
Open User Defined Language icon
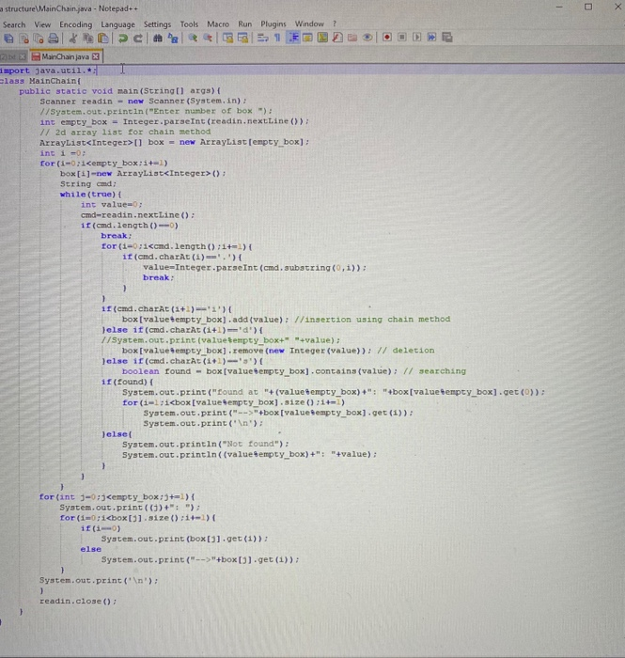point(307,38)
